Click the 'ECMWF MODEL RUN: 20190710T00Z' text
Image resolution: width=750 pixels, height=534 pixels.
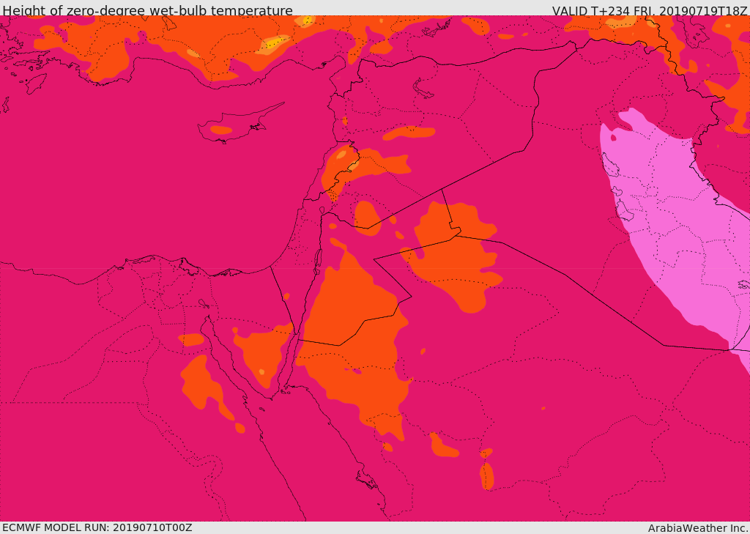pyautogui.click(x=97, y=528)
